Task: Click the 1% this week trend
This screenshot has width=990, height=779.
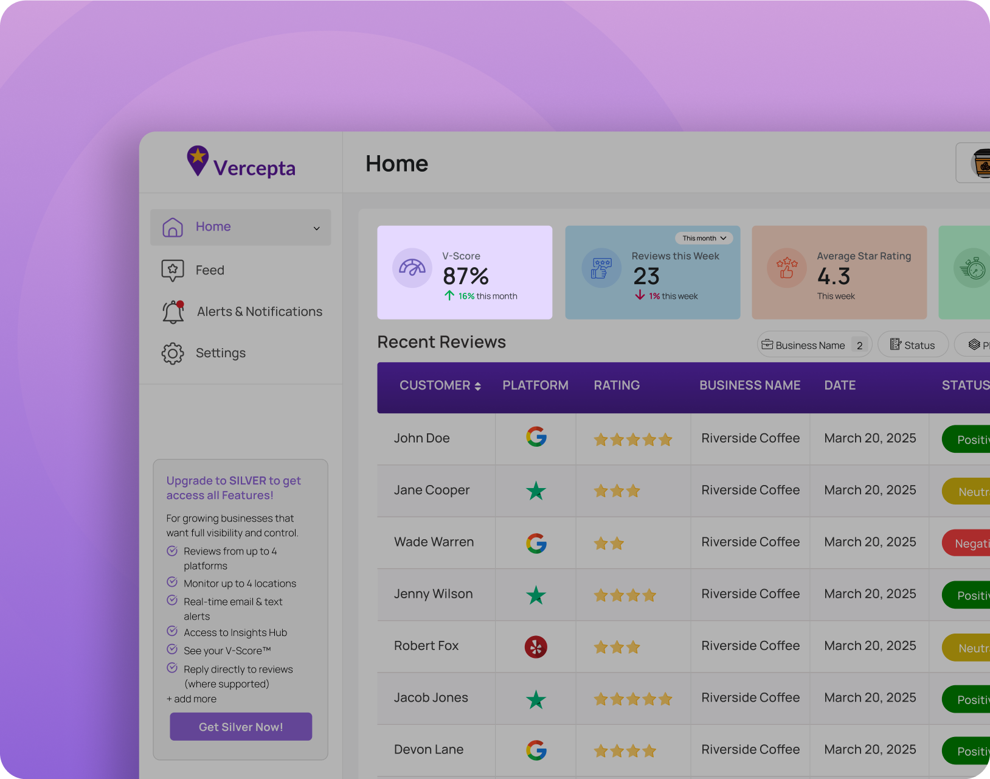Action: [666, 296]
